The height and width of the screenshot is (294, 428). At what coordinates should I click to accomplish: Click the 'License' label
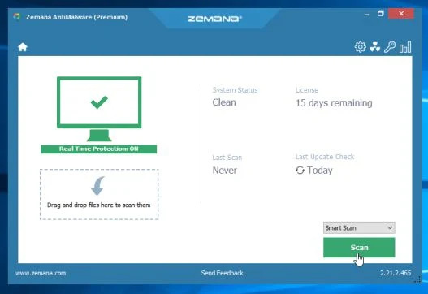click(x=307, y=90)
